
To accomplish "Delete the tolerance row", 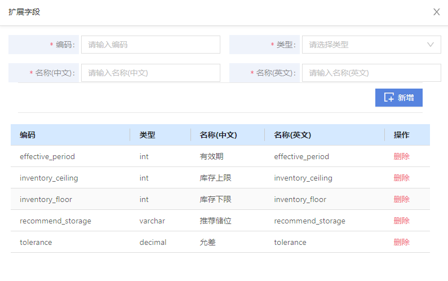I will (401, 242).
